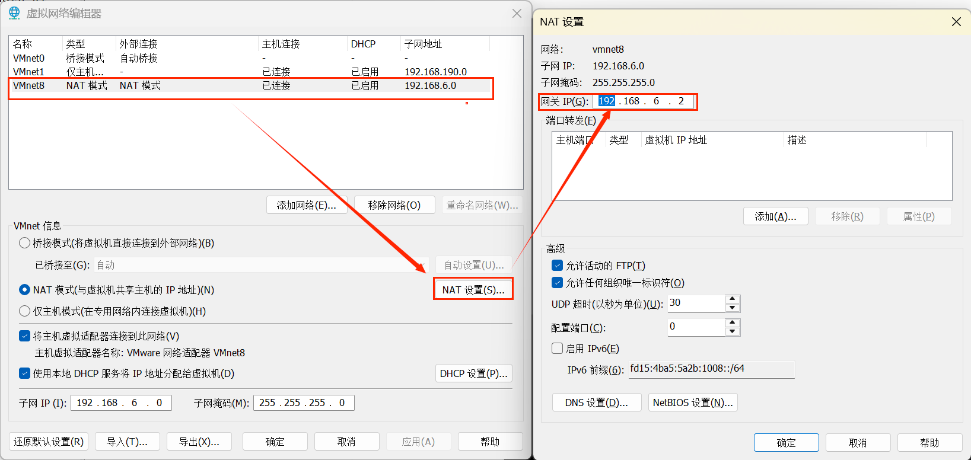971x460 pixels.
Task: Click the 虚拟机 IP 地址 column header
Action: click(713, 140)
